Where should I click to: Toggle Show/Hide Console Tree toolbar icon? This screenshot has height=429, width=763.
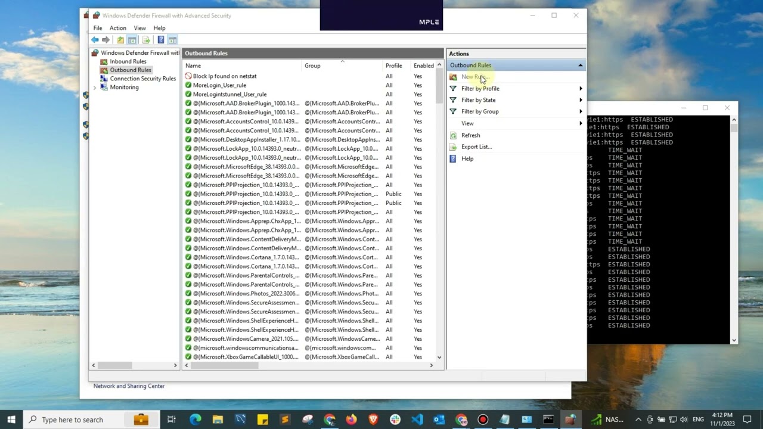point(132,40)
